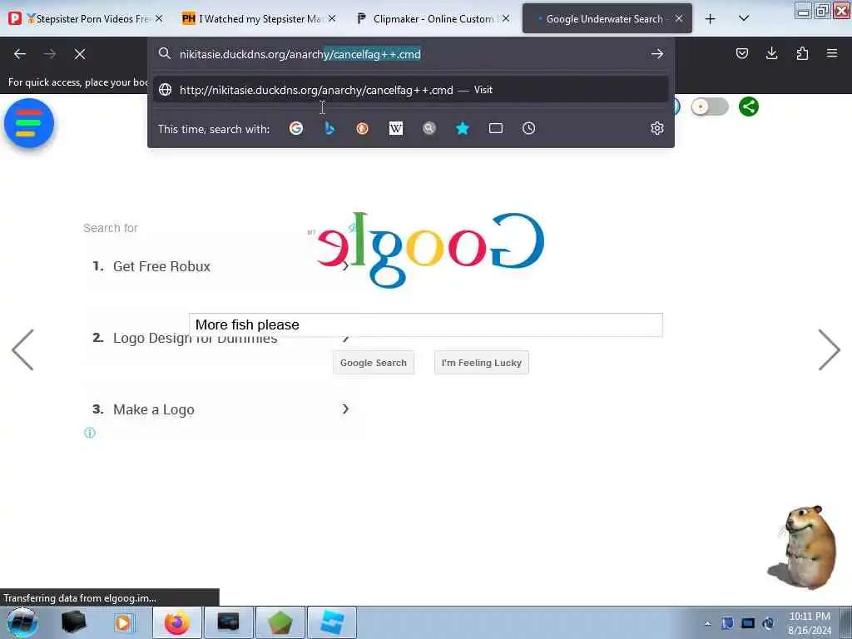852x639 pixels.
Task: Click the small blue info icon under the list
Action: pos(90,433)
